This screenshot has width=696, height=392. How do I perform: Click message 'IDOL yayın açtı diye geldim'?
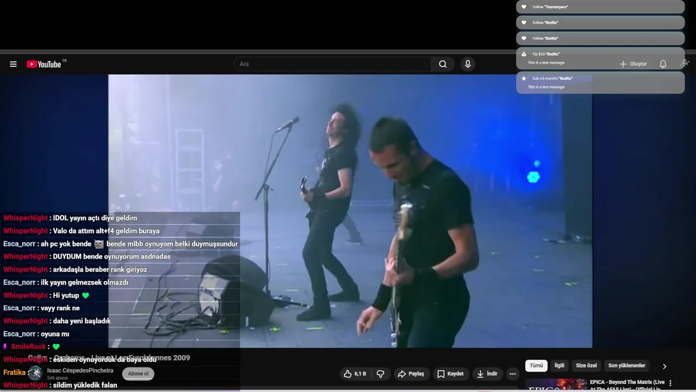[95, 218]
